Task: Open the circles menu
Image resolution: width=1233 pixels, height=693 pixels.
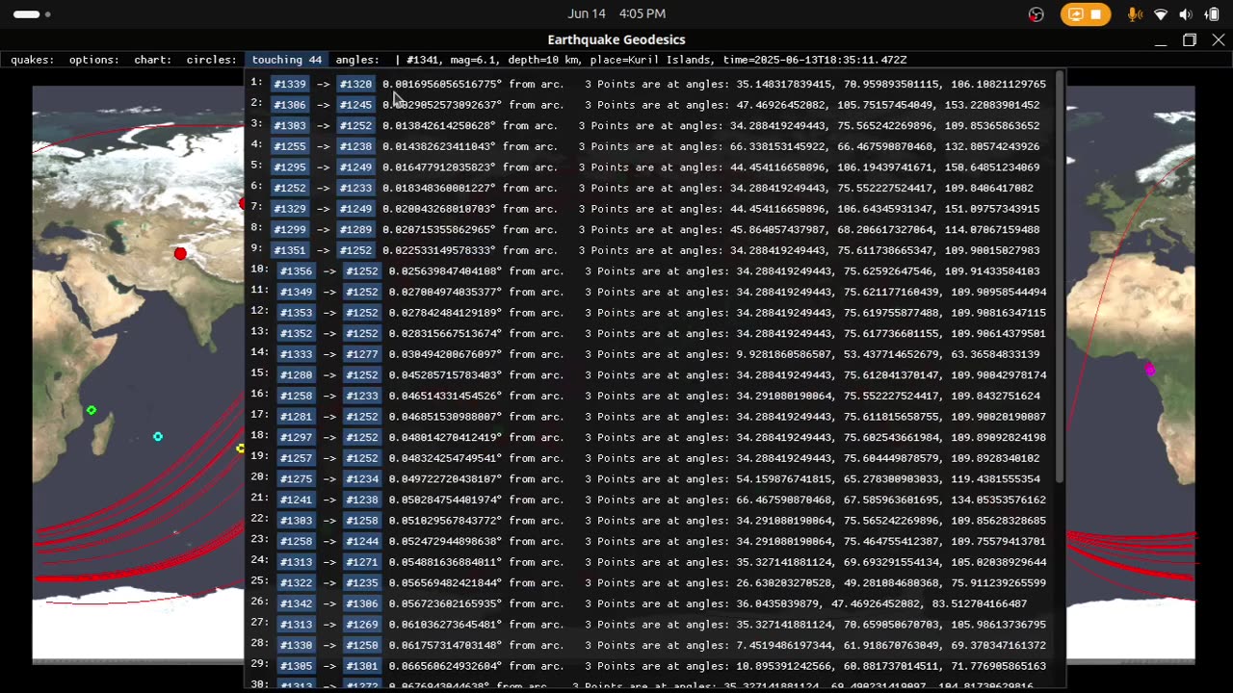Action: [x=211, y=60]
